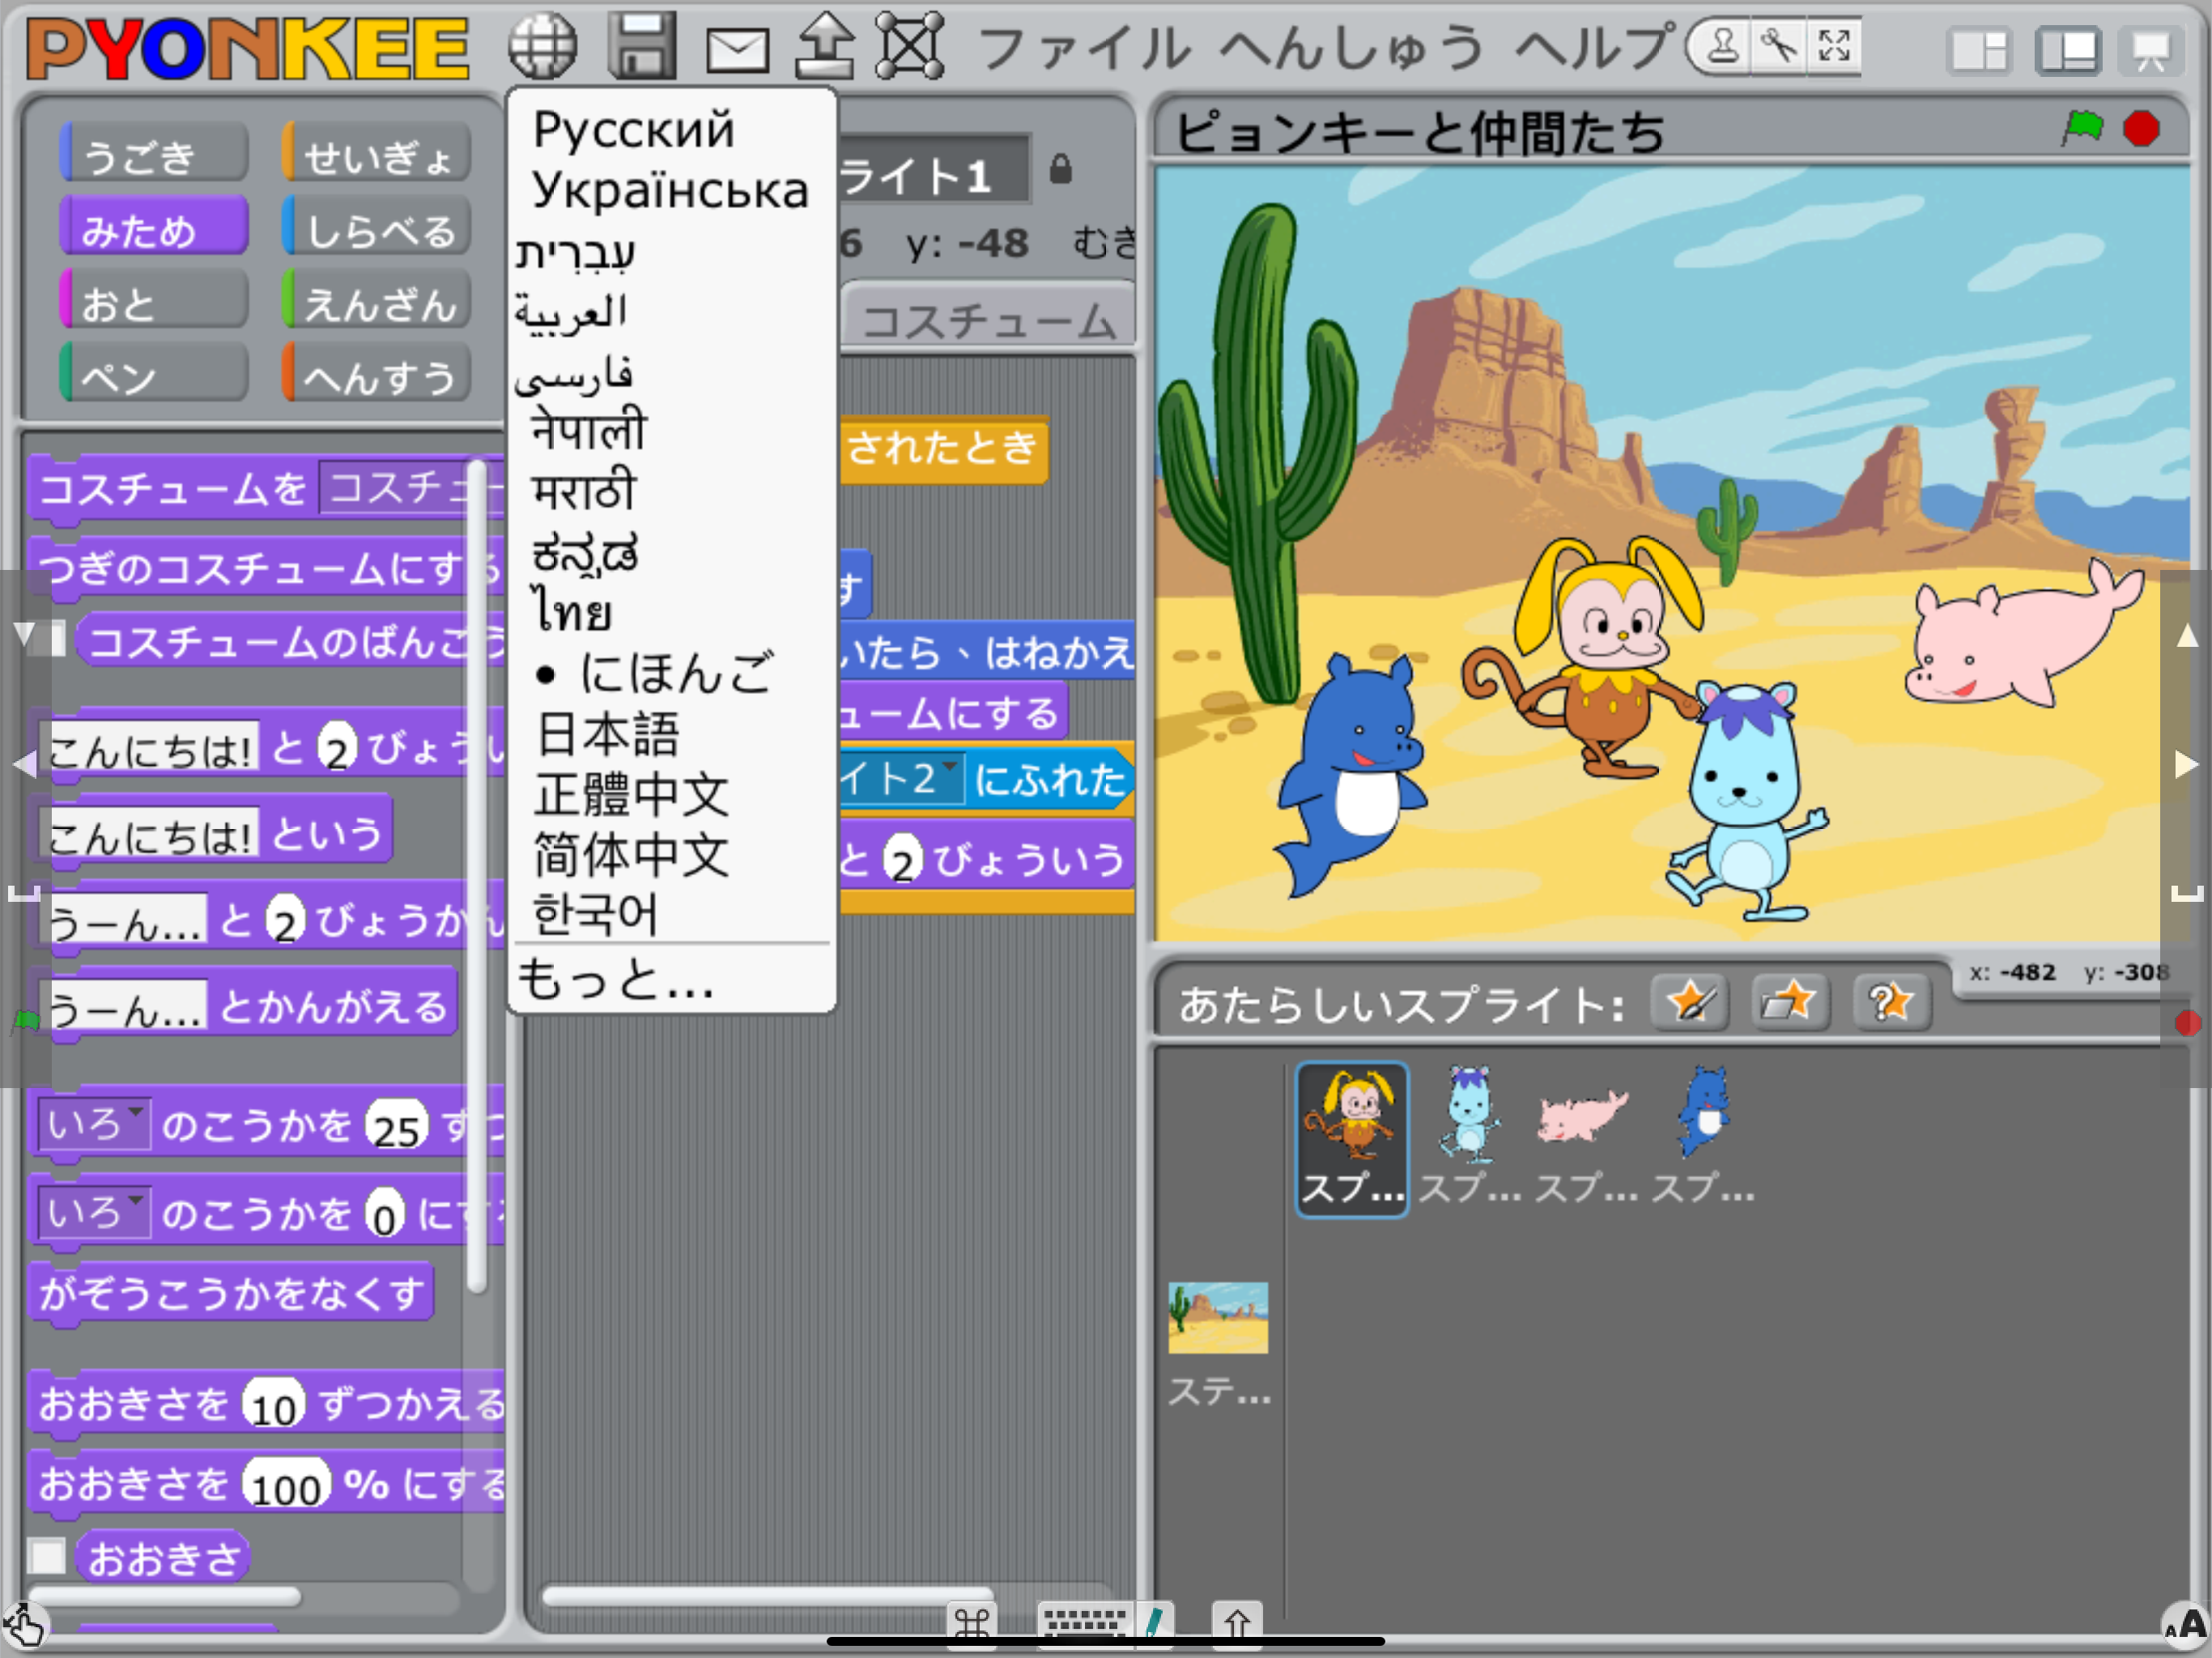This screenshot has width=2212, height=1658.
Task: Click the floppy disk save icon
Action: (641, 46)
